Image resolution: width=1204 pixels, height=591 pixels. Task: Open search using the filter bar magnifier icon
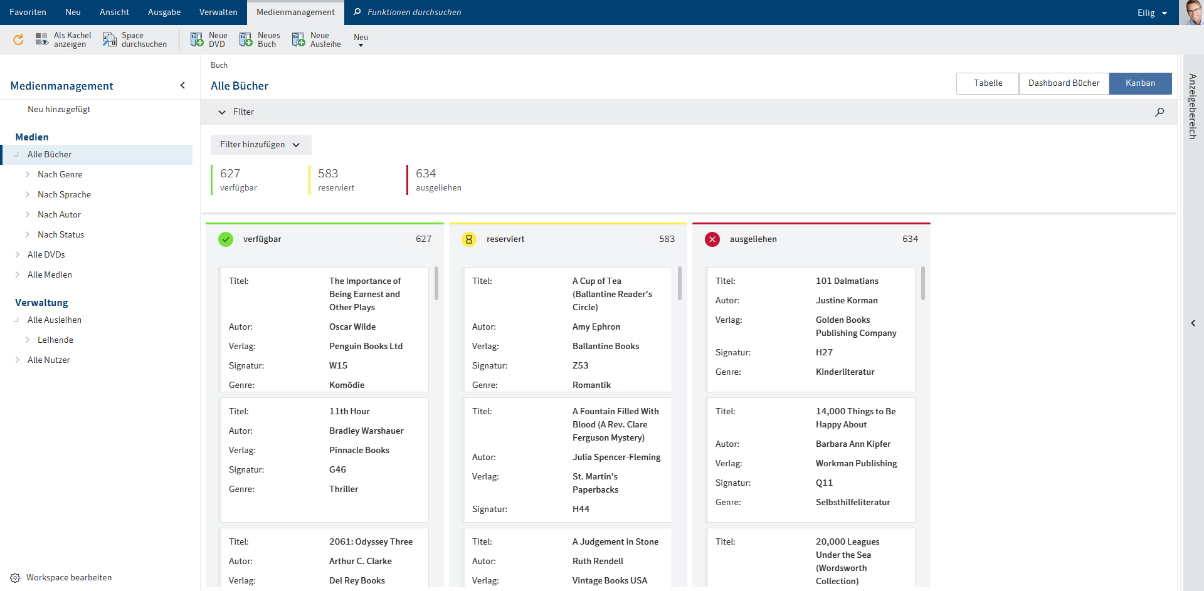click(x=1159, y=112)
